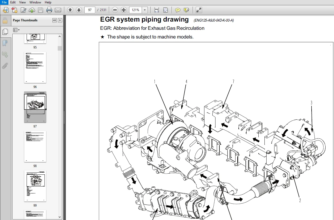Click the Signatures panel icon
Viewport: 334px width, 220px height.
5,54
